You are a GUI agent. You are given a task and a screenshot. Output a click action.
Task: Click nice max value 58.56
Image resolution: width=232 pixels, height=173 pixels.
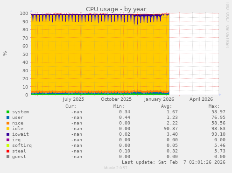coord(218,123)
